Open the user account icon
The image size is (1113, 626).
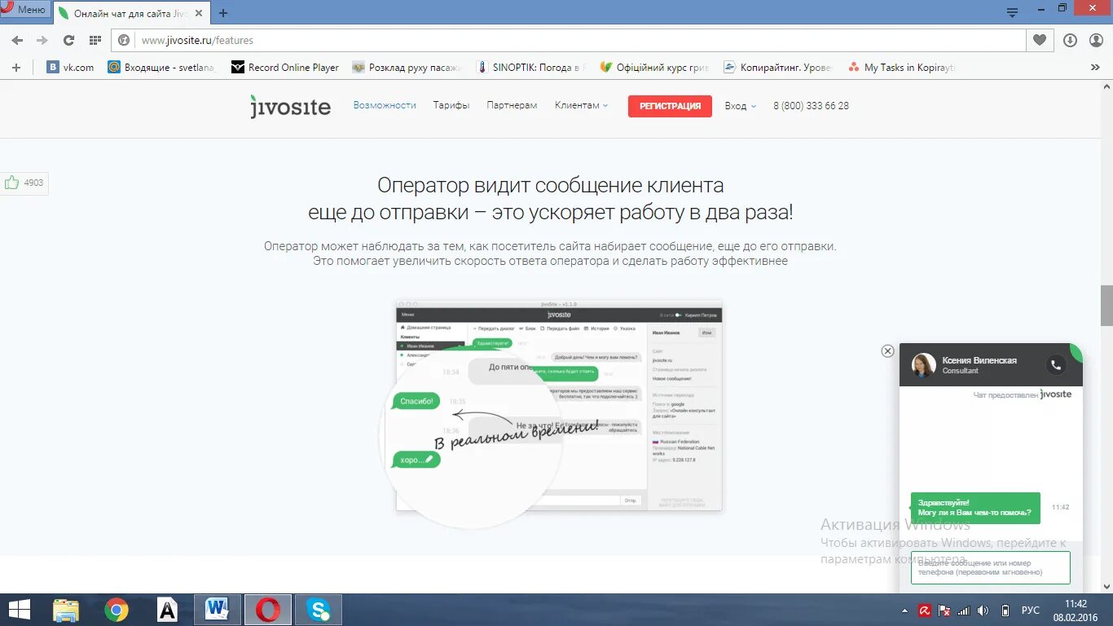click(x=1094, y=40)
